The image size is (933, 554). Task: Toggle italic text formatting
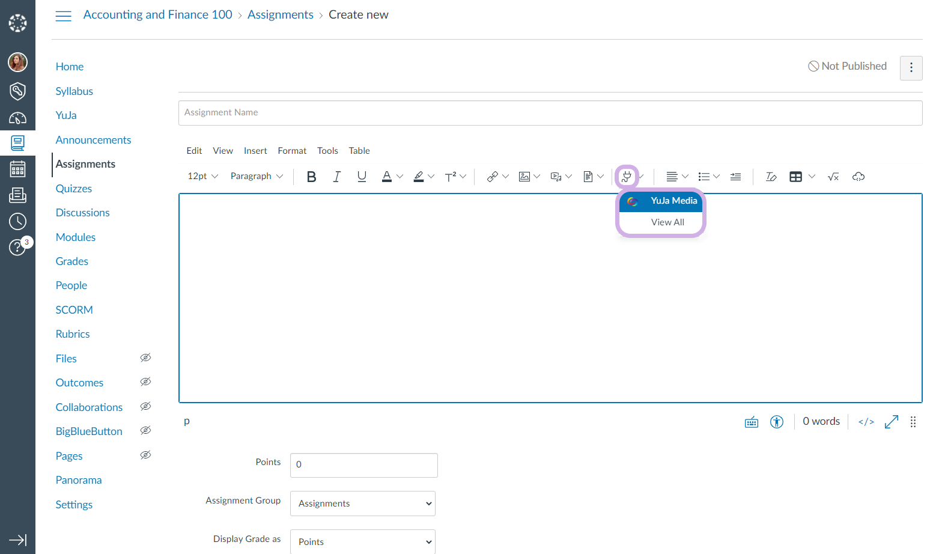click(x=336, y=177)
